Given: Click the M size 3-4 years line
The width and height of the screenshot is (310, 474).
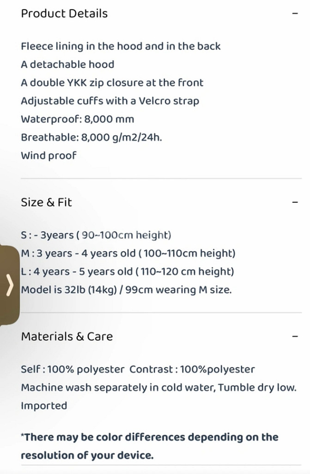Looking at the screenshot, I should (128, 253).
